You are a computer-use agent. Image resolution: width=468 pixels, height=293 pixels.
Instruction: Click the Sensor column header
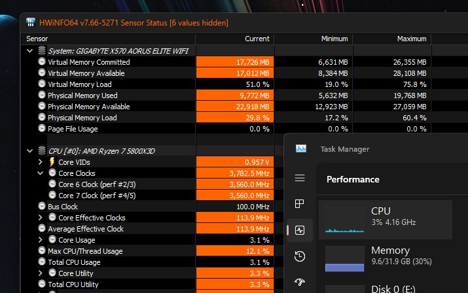pos(109,39)
